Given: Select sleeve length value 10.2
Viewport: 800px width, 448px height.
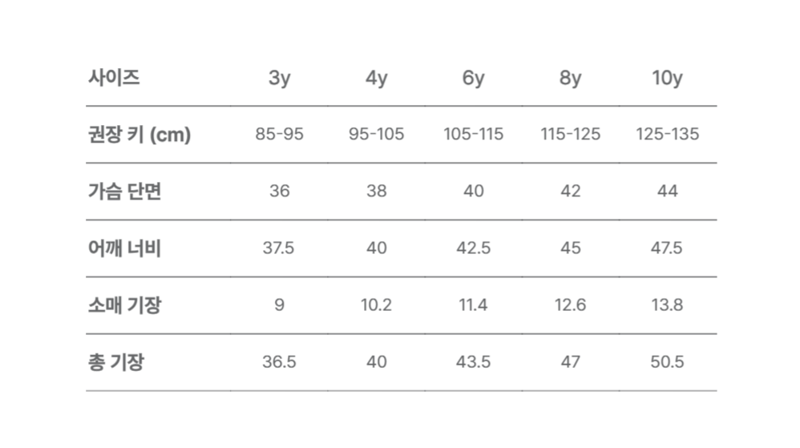Looking at the screenshot, I should pos(376,305).
